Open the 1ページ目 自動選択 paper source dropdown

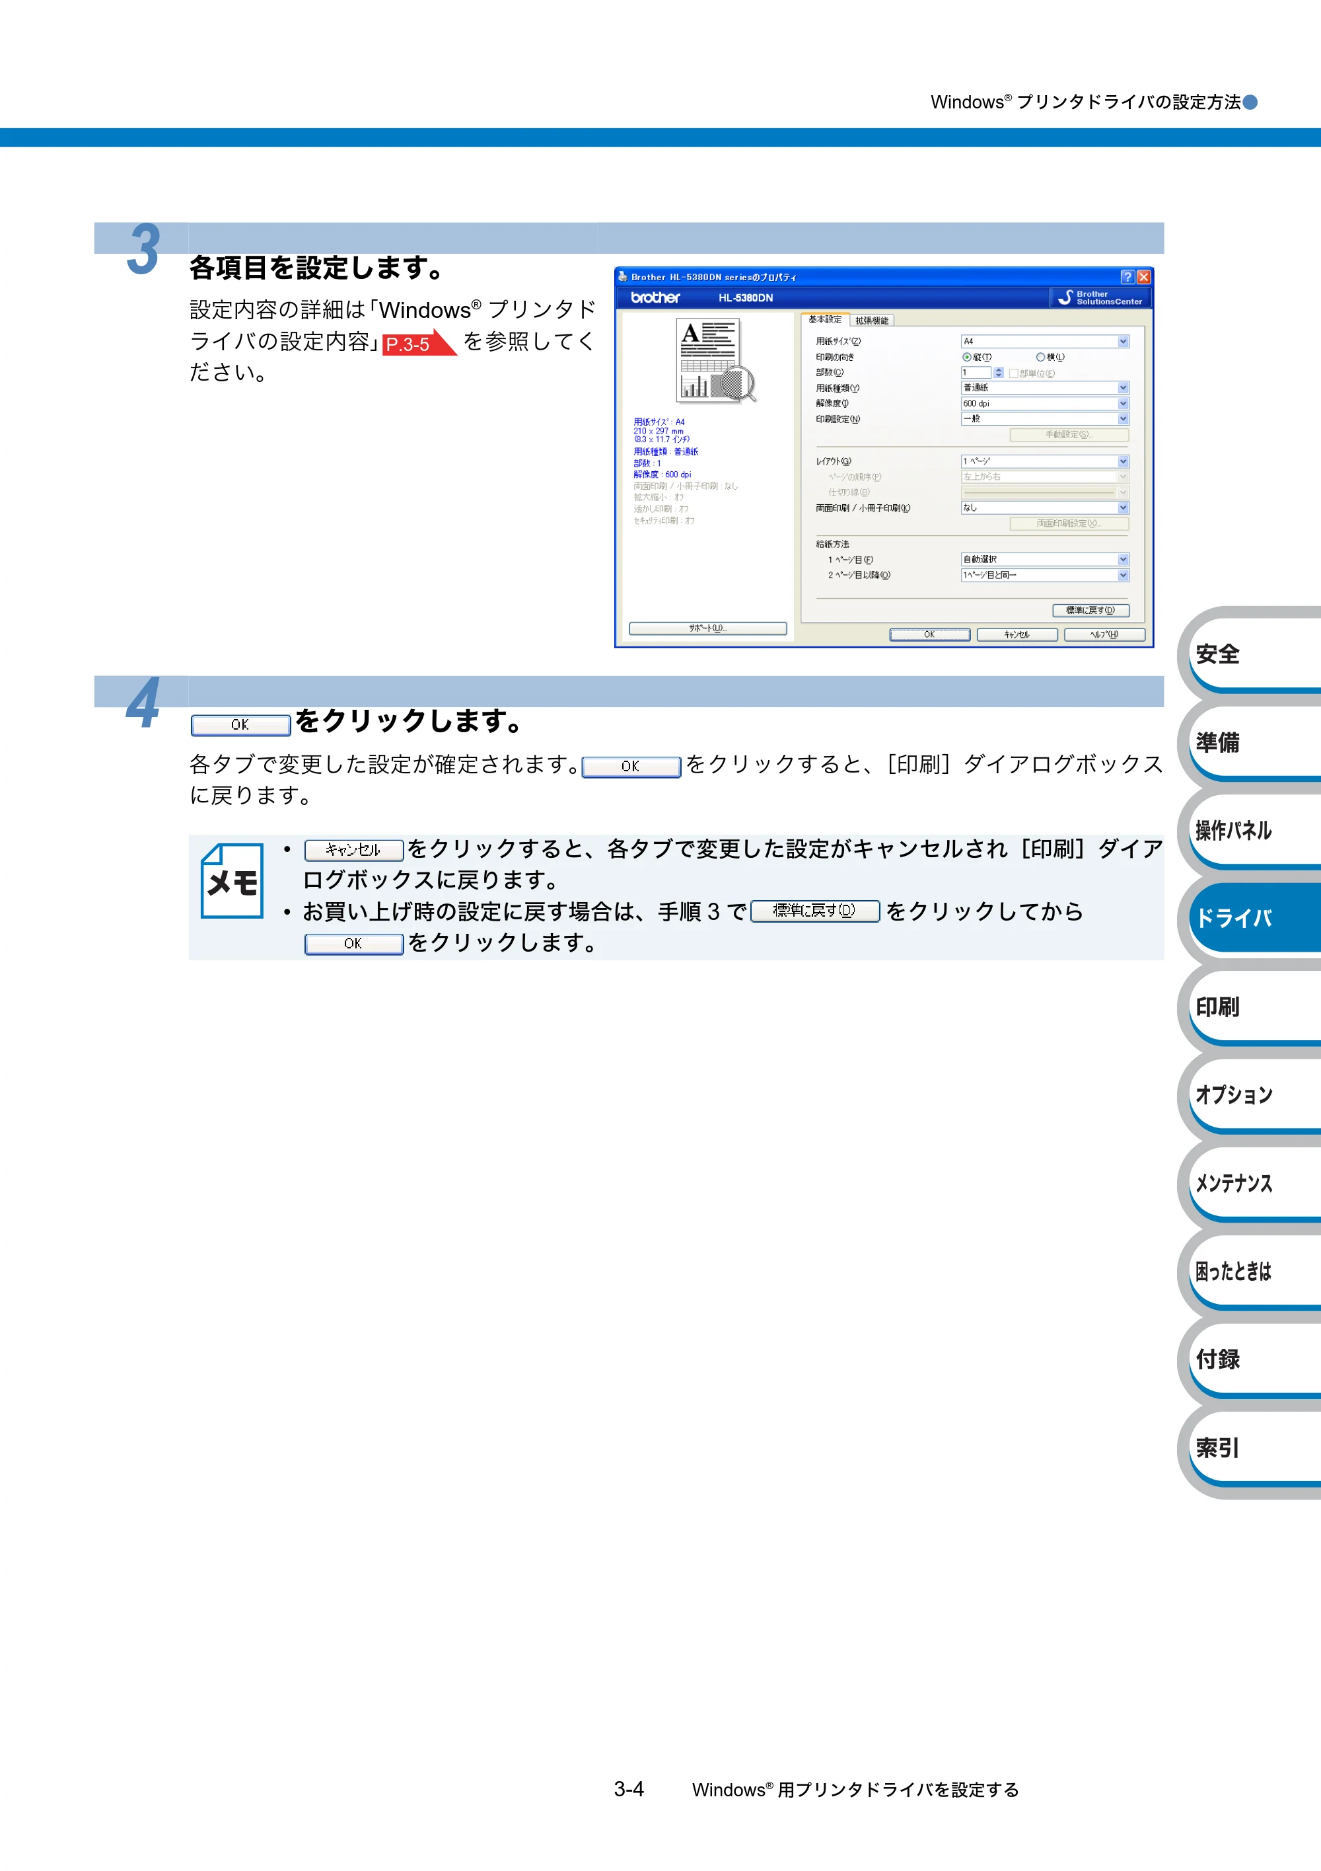coord(1045,559)
